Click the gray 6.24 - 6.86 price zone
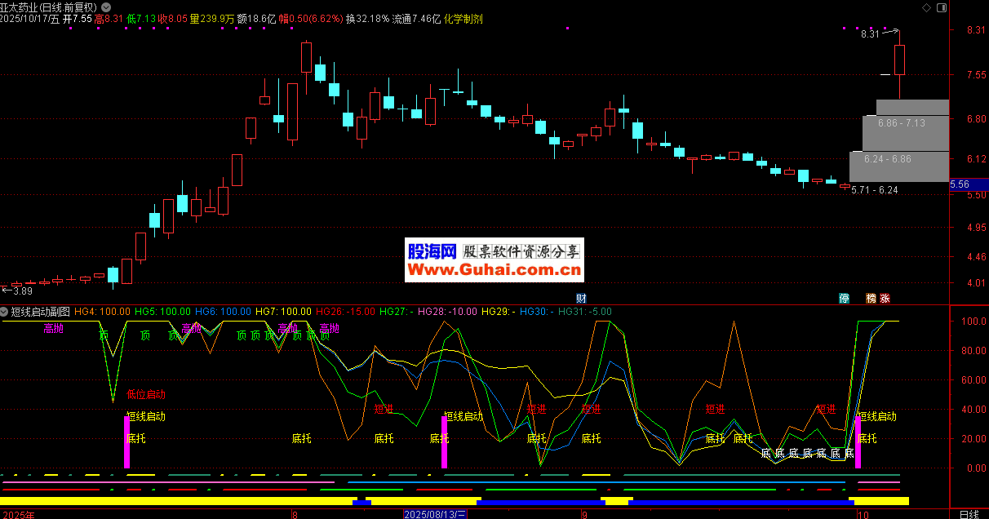Screen dimensions: 989x519 tap(888, 159)
